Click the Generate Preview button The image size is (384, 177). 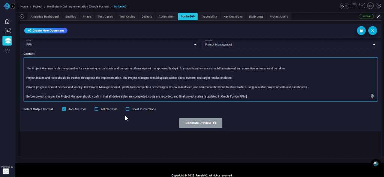pyautogui.click(x=201, y=123)
